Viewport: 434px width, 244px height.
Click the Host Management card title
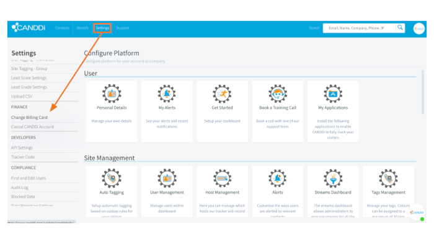click(222, 193)
